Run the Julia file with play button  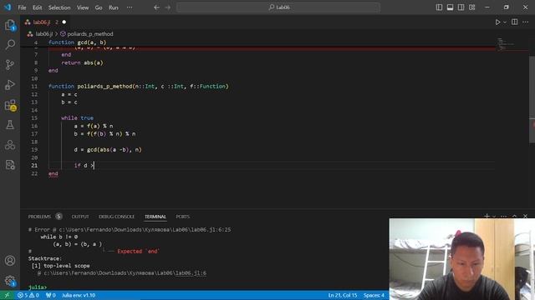point(498,22)
